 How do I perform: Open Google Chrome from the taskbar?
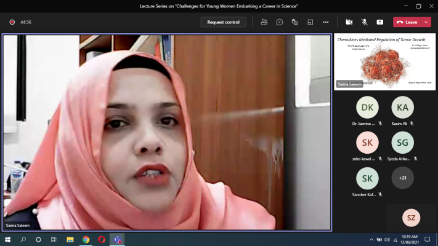pyautogui.click(x=86, y=240)
